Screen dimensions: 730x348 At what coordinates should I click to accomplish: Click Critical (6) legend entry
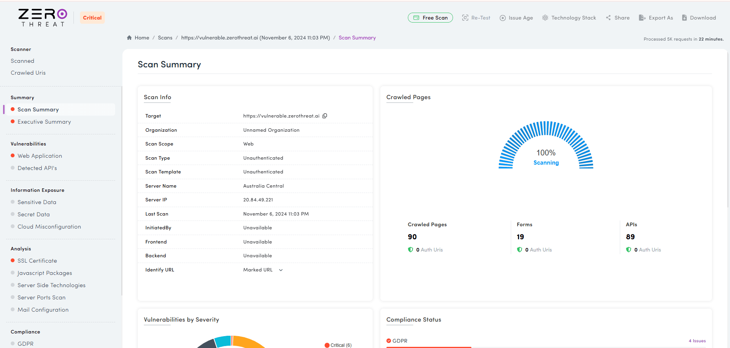[338, 345]
